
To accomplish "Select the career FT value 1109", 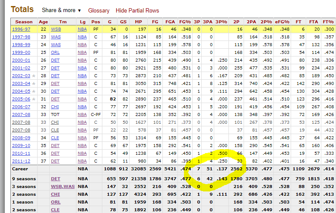I will pos(298,169).
